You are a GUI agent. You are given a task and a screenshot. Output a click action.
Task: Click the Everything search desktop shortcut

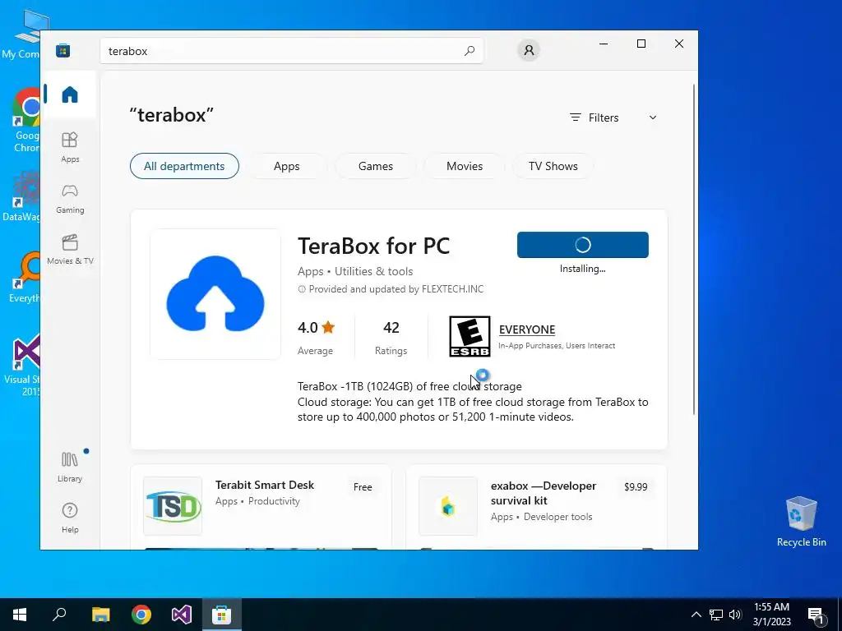[25, 277]
